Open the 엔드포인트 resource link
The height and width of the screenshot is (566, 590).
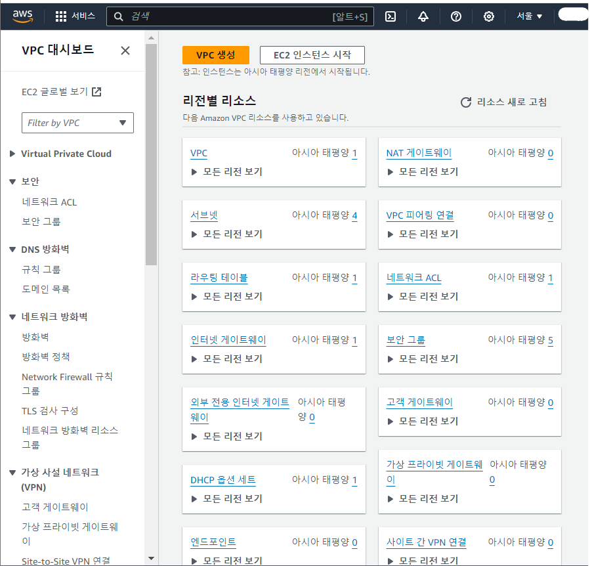click(213, 542)
